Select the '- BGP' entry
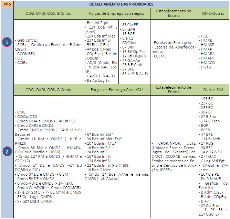Viewport: 230px width, 219px height. 203,126
